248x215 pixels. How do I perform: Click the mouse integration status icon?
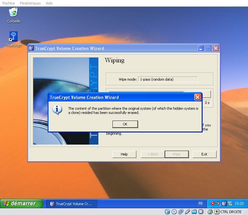click(x=210, y=212)
